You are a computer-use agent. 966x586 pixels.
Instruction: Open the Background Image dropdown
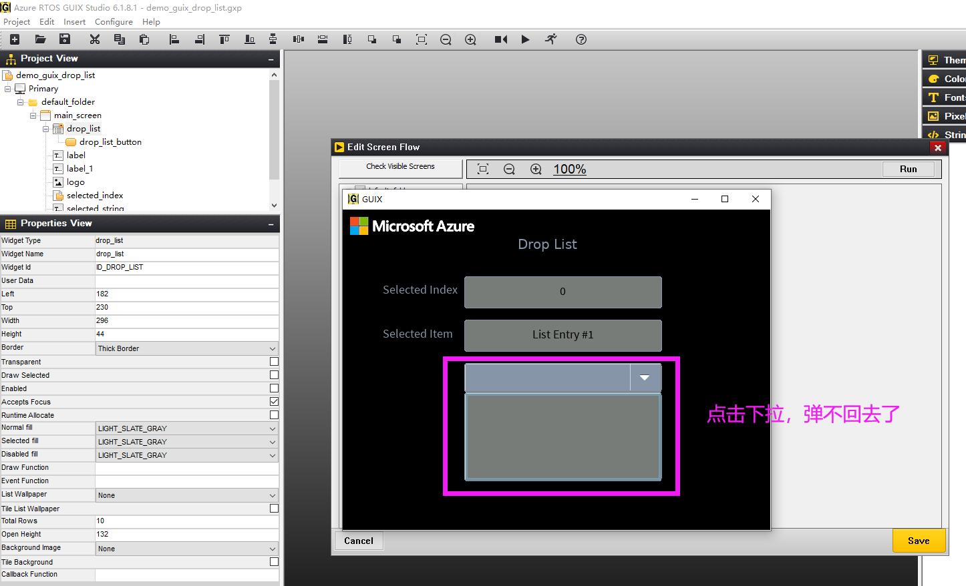[187, 549]
